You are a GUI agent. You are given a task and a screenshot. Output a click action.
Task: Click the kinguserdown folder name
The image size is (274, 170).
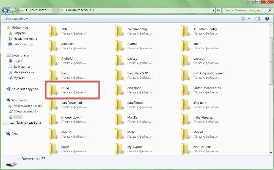(71, 117)
